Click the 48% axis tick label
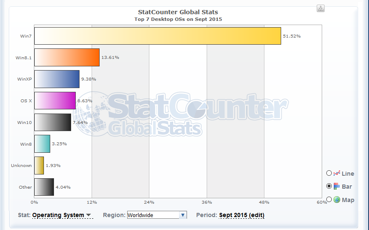The width and height of the screenshot is (369, 230). pyautogui.click(x=264, y=202)
